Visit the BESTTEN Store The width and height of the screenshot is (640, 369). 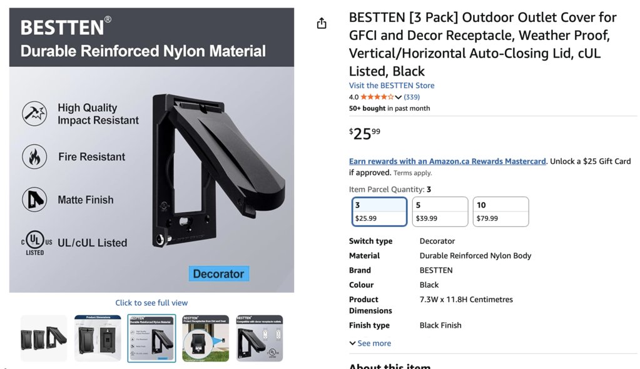click(392, 86)
